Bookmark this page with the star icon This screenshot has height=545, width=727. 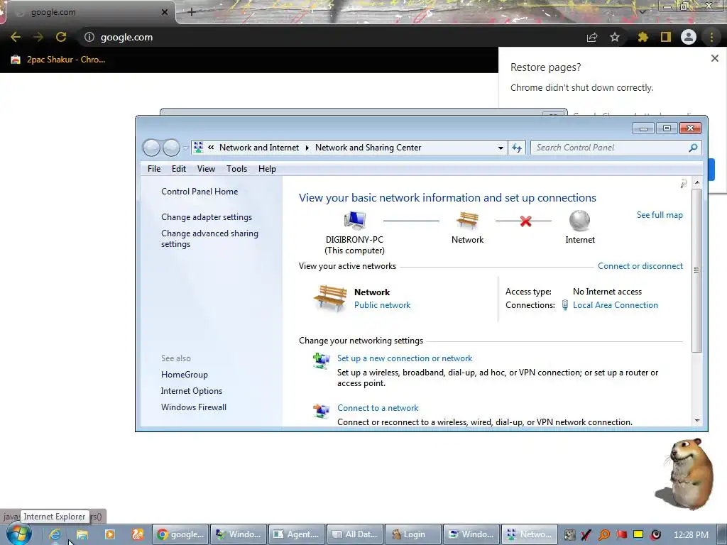click(x=615, y=37)
